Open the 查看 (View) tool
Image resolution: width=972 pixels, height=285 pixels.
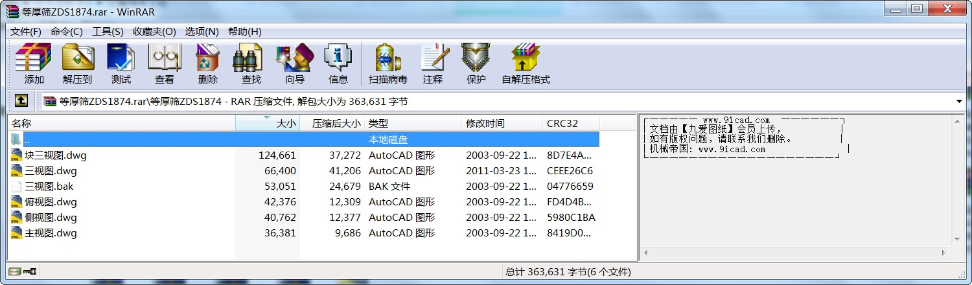(x=164, y=63)
